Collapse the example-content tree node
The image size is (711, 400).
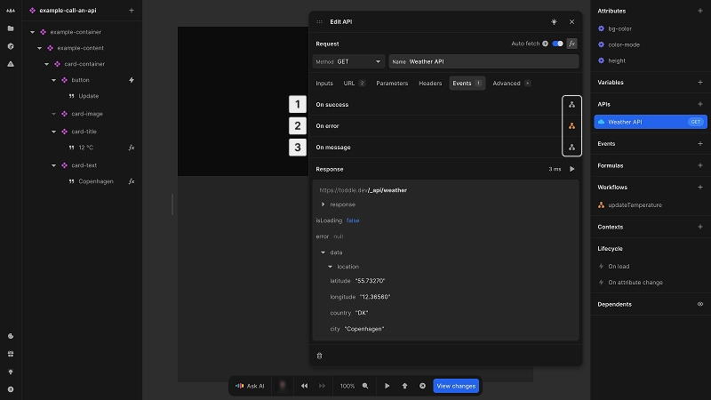point(39,48)
